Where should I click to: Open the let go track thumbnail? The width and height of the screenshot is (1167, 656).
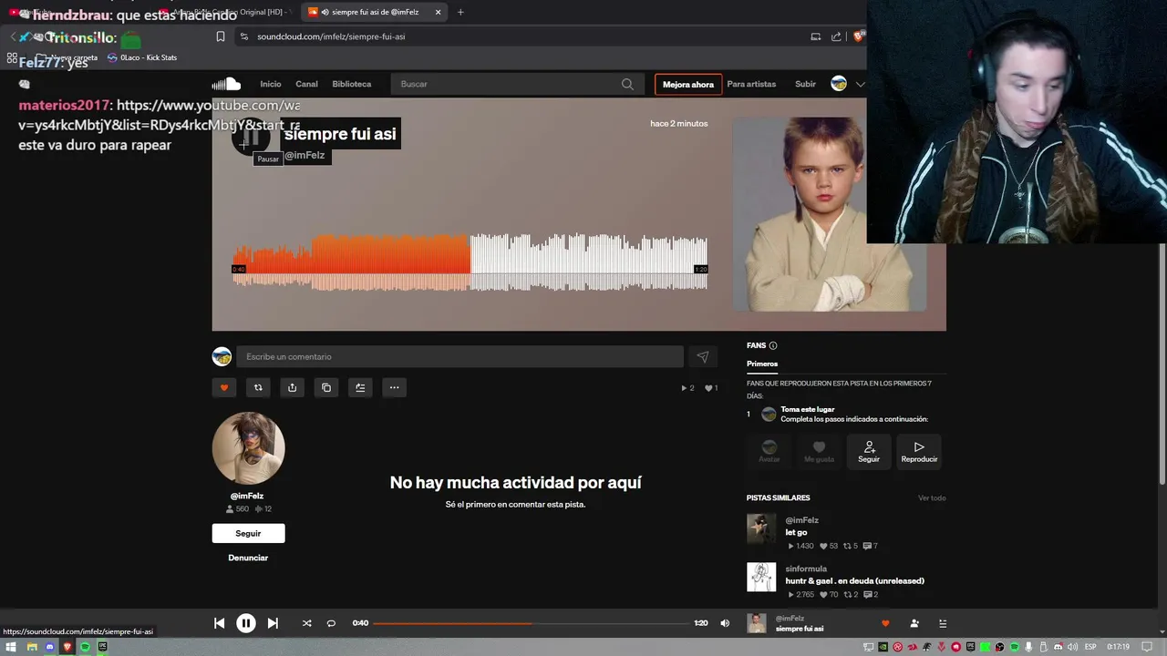[x=761, y=528]
